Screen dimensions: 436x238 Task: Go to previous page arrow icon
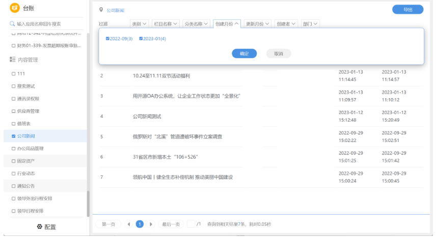[x=128, y=224]
